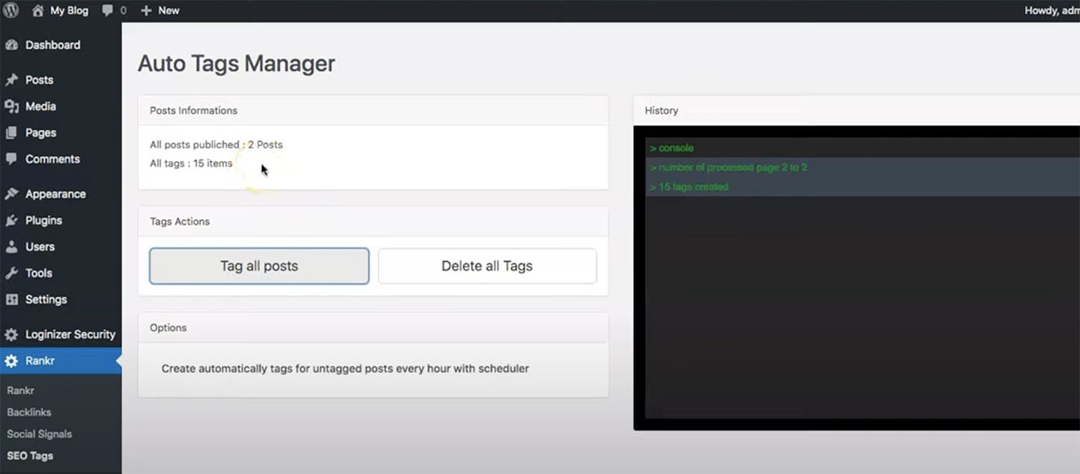
Task: Open the Rankr submenu link
Action: coord(21,390)
